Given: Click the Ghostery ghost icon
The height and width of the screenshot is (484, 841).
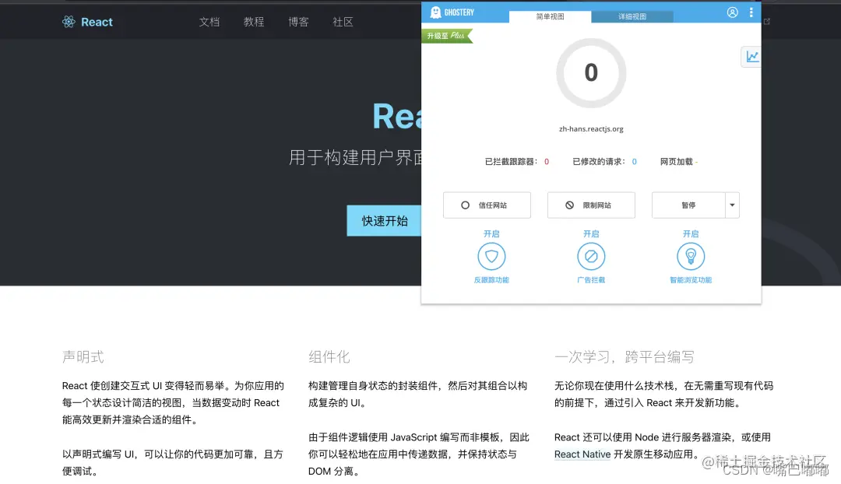Looking at the screenshot, I should pyautogui.click(x=437, y=12).
